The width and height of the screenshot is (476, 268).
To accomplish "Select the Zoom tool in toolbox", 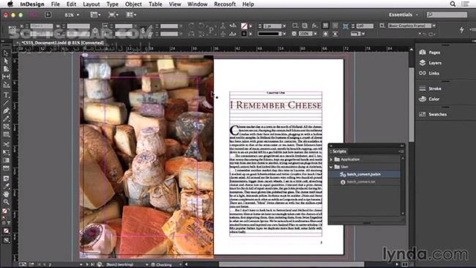I will (x=6, y=202).
